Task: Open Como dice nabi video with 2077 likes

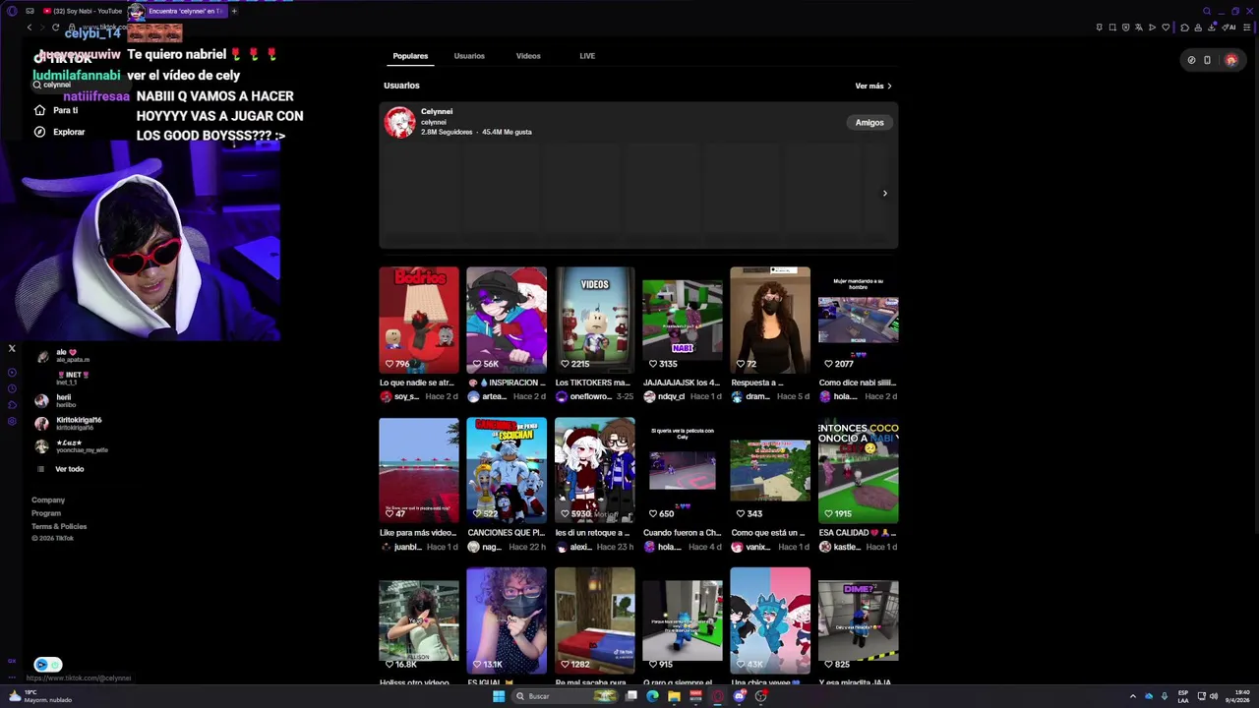Action: [858, 320]
